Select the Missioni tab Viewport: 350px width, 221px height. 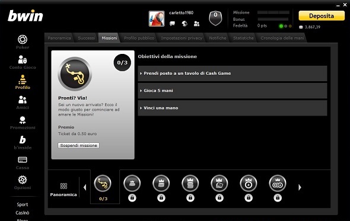click(x=109, y=38)
